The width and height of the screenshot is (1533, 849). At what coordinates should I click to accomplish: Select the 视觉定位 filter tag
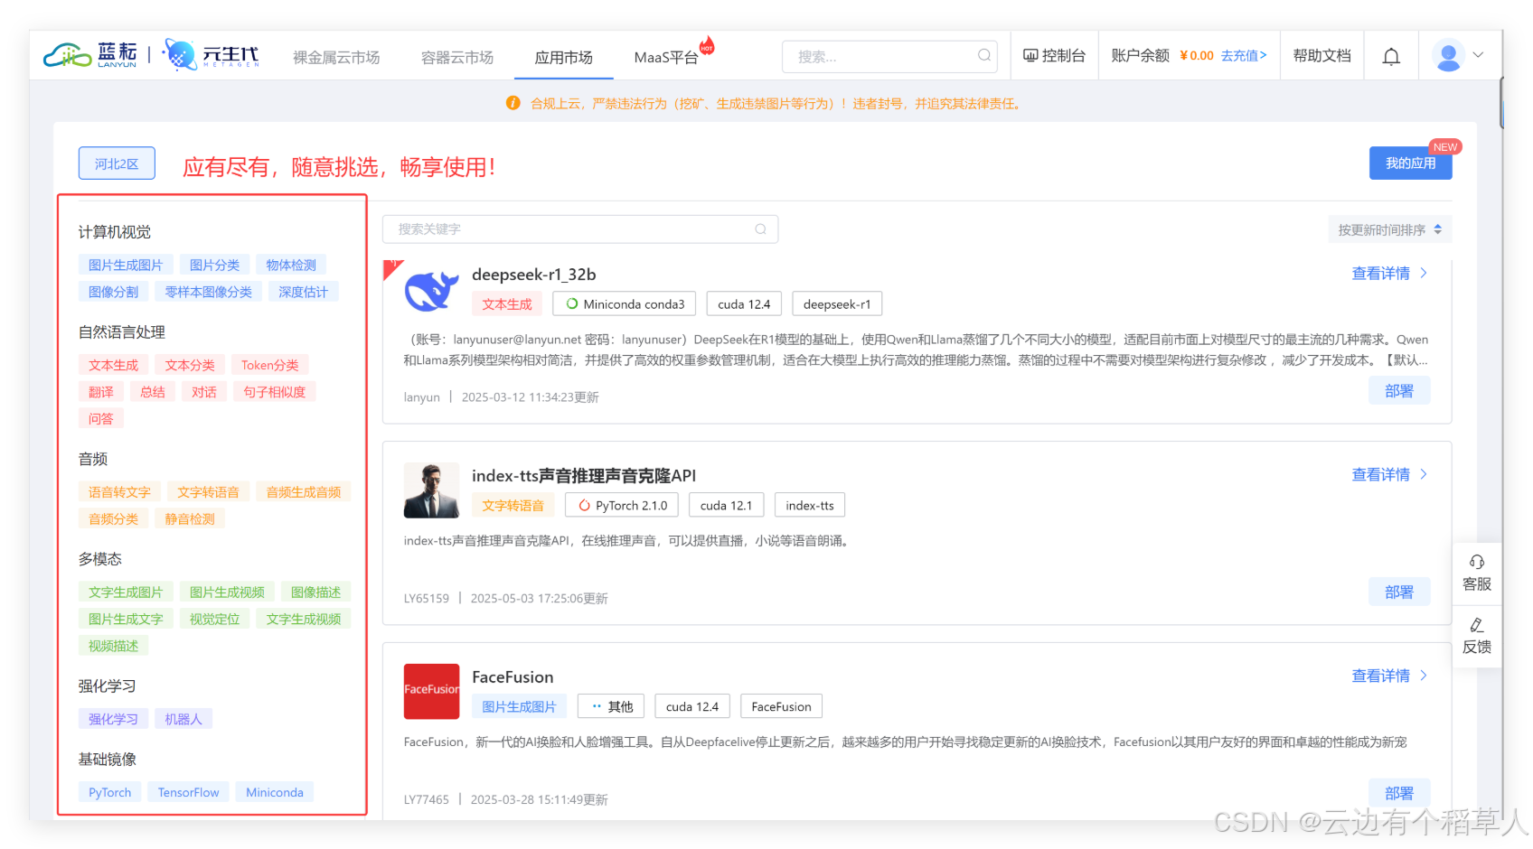coord(214,620)
